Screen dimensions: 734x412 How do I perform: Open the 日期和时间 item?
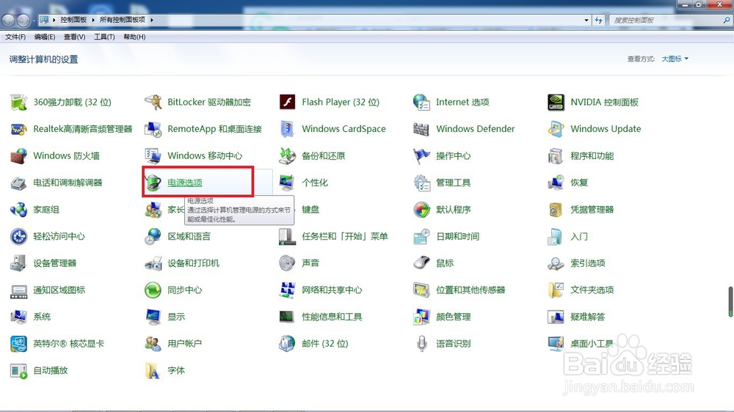pos(446,236)
